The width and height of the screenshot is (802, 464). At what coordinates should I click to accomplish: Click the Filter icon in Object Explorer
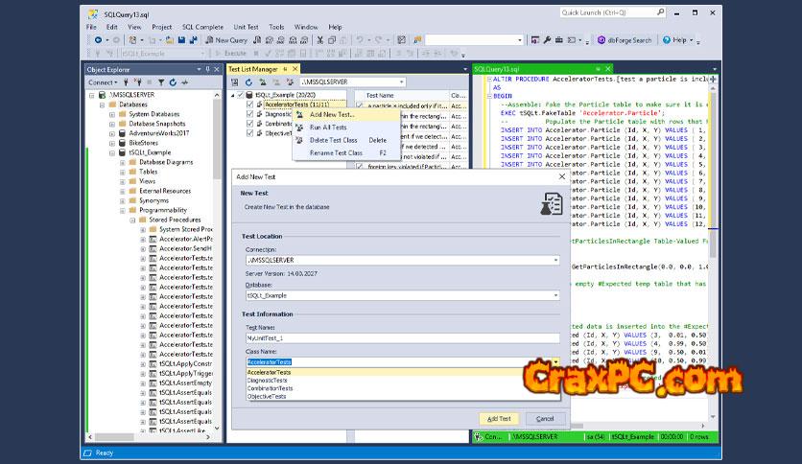pyautogui.click(x=160, y=82)
